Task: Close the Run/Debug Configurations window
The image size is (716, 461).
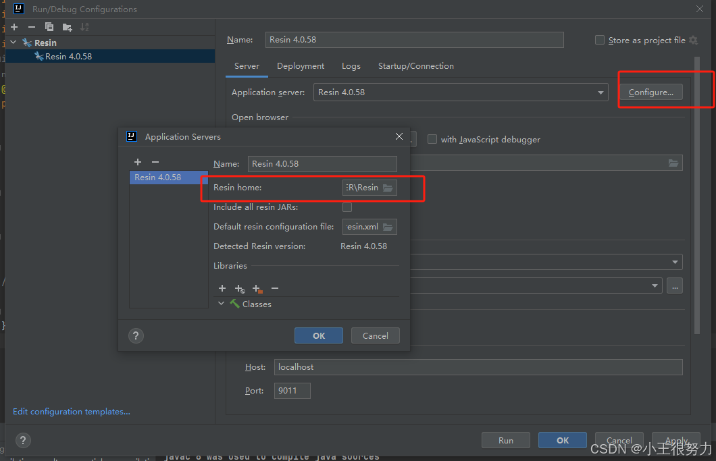Action: (x=700, y=9)
